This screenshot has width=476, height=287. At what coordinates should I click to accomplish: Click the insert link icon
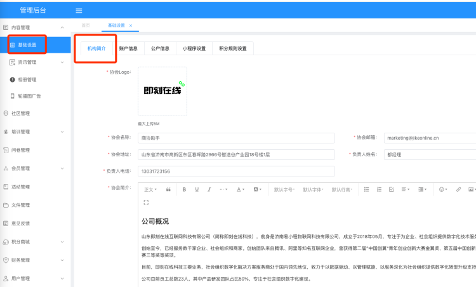tap(458, 189)
